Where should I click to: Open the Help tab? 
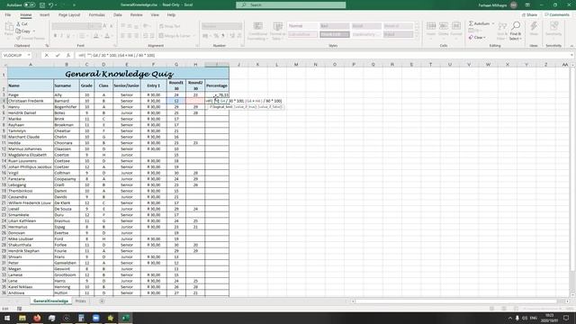pyautogui.click(x=171, y=15)
